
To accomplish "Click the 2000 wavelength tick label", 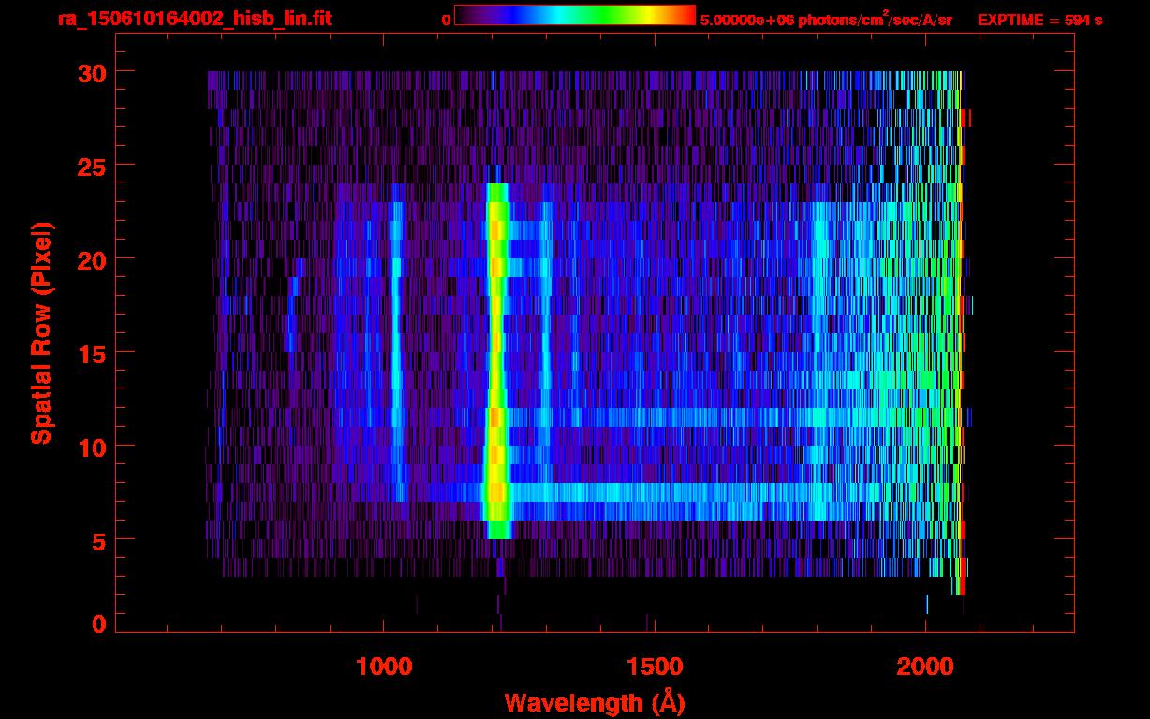I will click(925, 667).
